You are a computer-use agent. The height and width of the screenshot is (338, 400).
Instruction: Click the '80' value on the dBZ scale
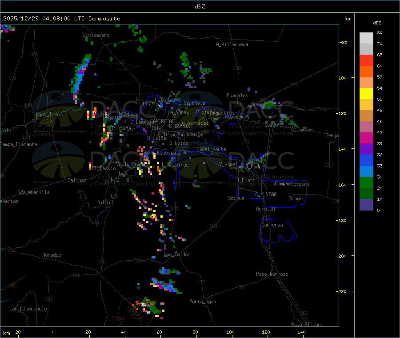click(380, 32)
